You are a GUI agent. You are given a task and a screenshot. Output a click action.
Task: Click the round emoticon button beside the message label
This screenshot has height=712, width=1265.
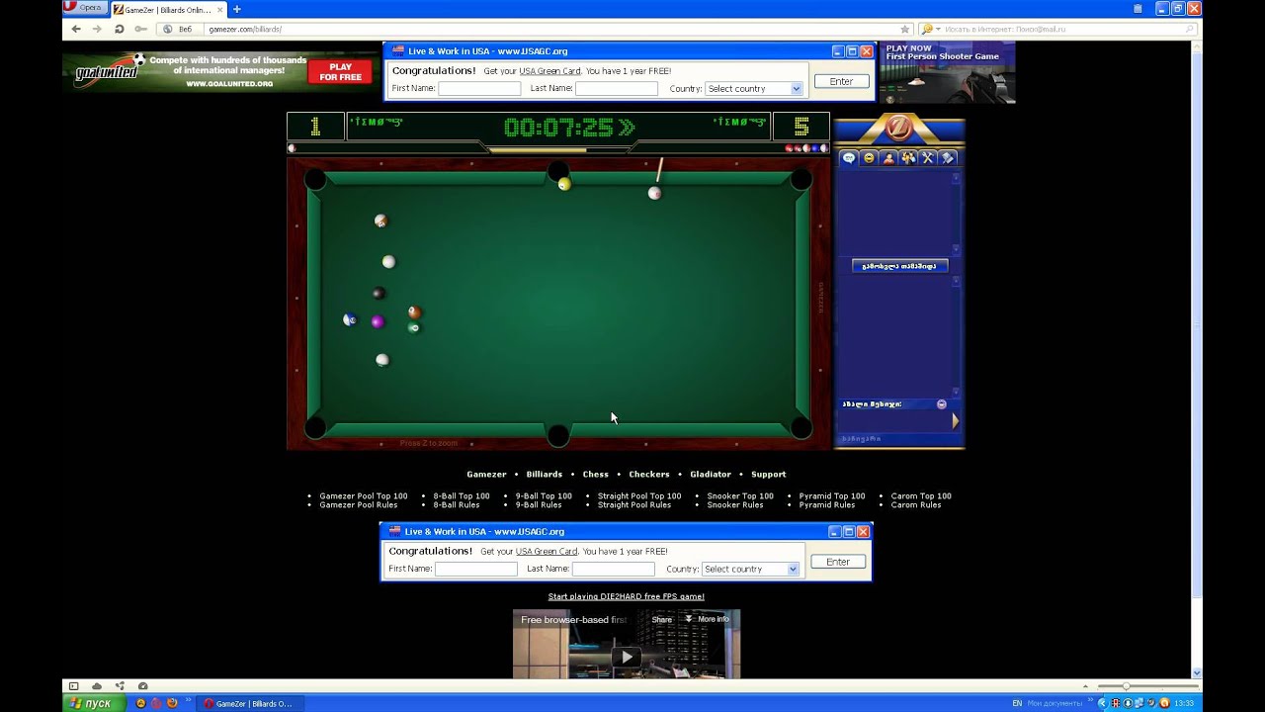(942, 404)
